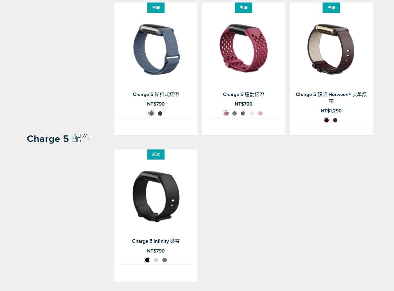Select black Horween leather band swatch
Image resolution: width=394 pixels, height=291 pixels.
[335, 120]
